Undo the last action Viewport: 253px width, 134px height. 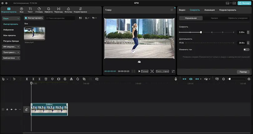pyautogui.click(x=14, y=79)
